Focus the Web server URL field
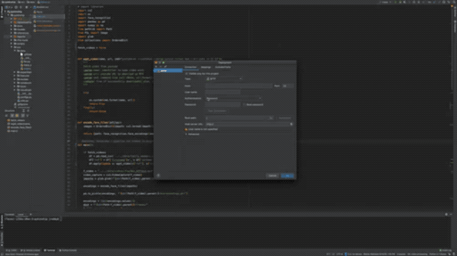This screenshot has height=256, width=457. tap(247, 124)
